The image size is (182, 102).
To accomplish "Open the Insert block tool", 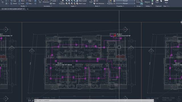I will click(x=91, y=2).
